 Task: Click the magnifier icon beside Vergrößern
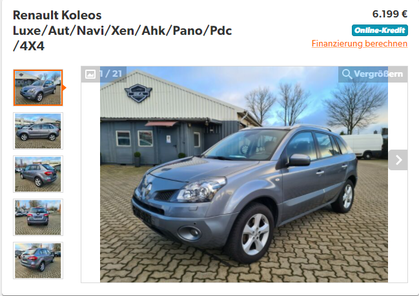(347, 74)
